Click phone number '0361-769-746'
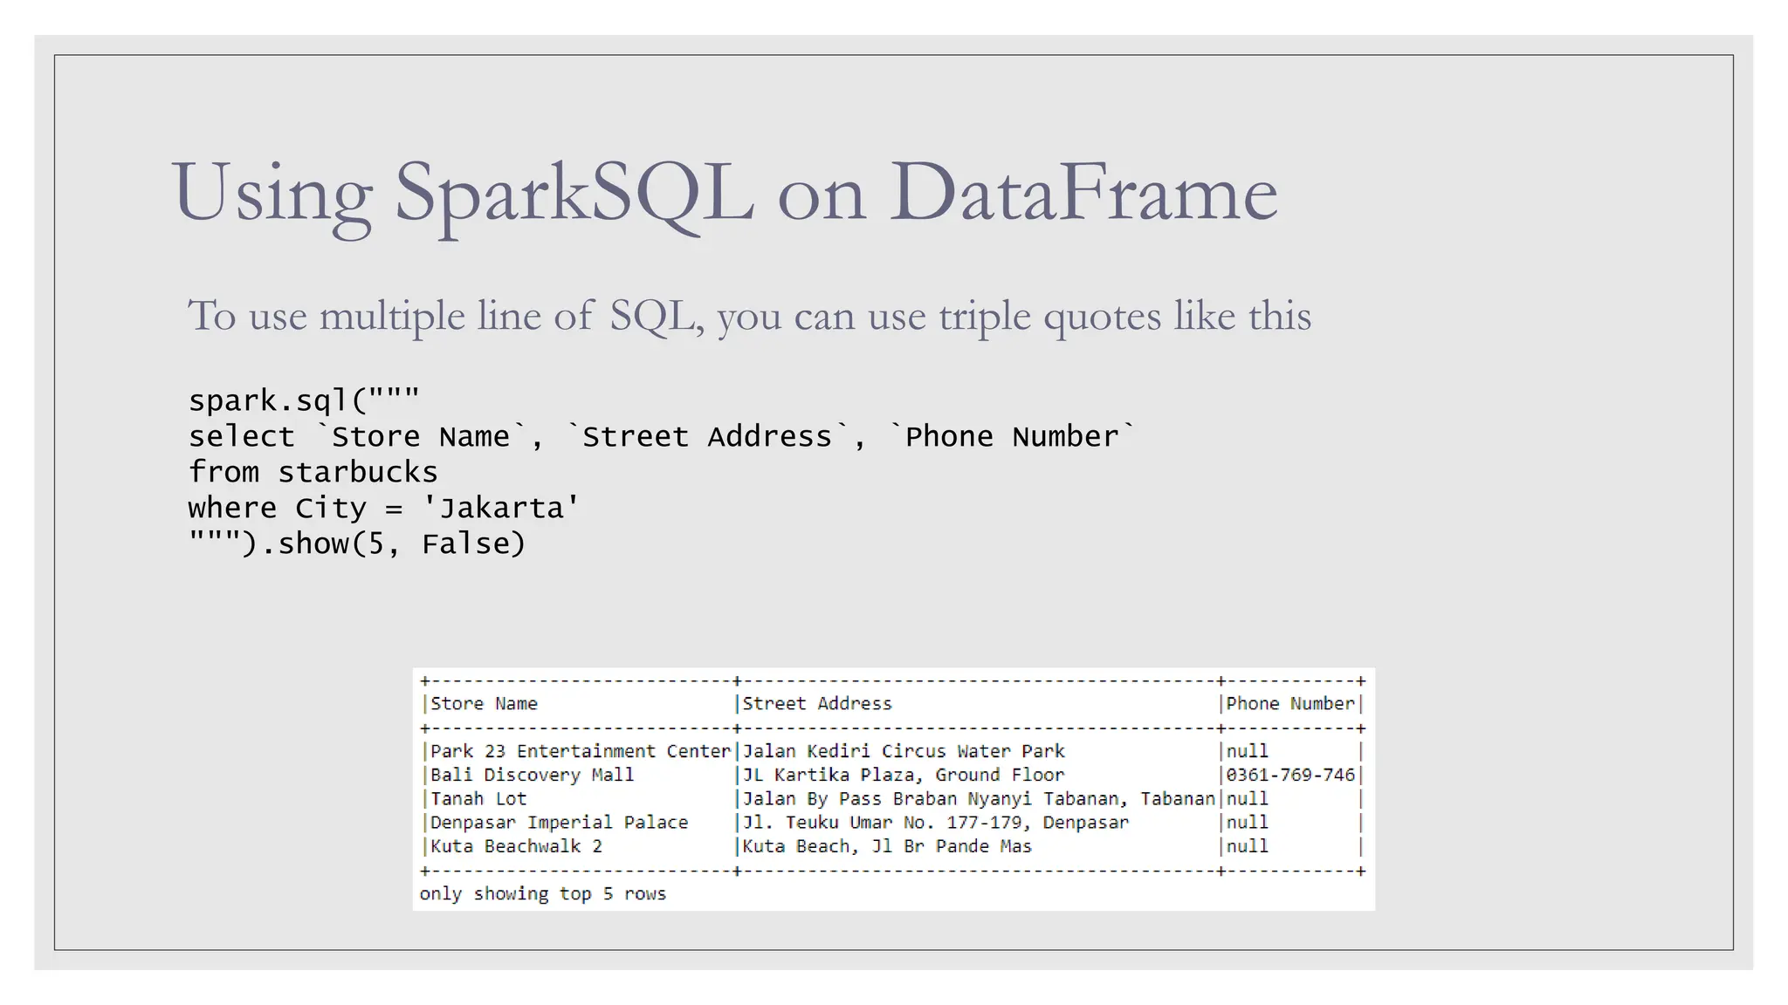The height and width of the screenshot is (1005, 1788). coord(1290,775)
